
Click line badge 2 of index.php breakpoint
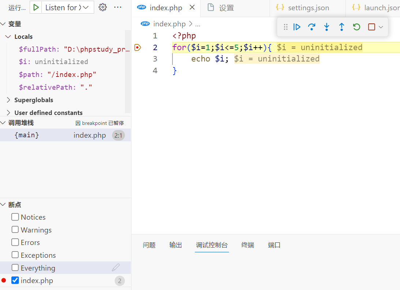[x=120, y=281]
